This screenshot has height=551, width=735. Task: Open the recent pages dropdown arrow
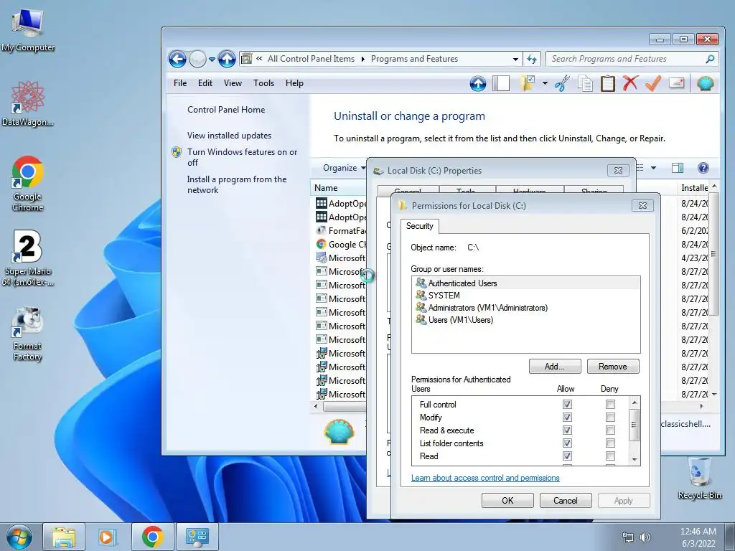coord(212,60)
